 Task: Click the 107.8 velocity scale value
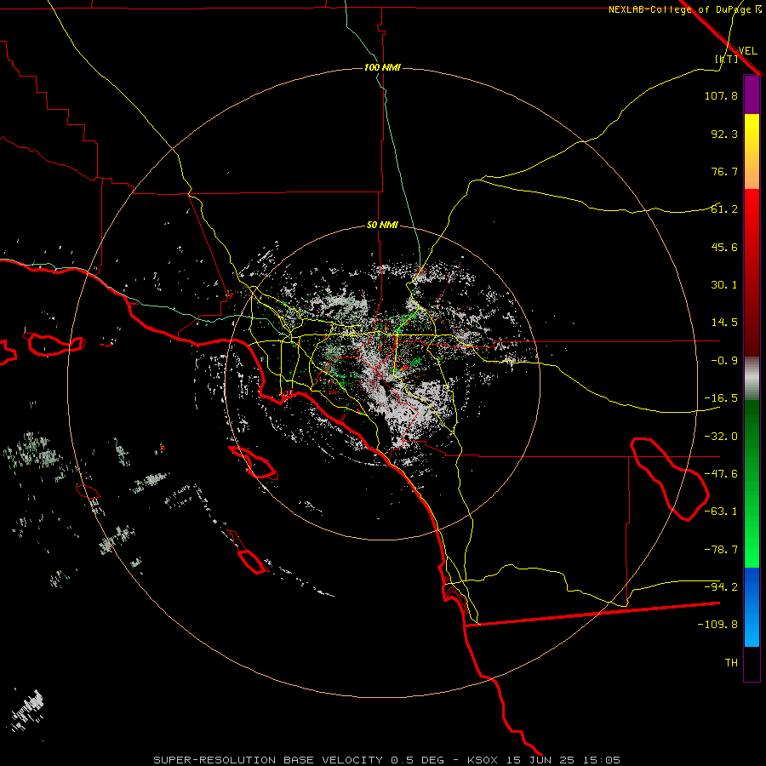pos(721,95)
